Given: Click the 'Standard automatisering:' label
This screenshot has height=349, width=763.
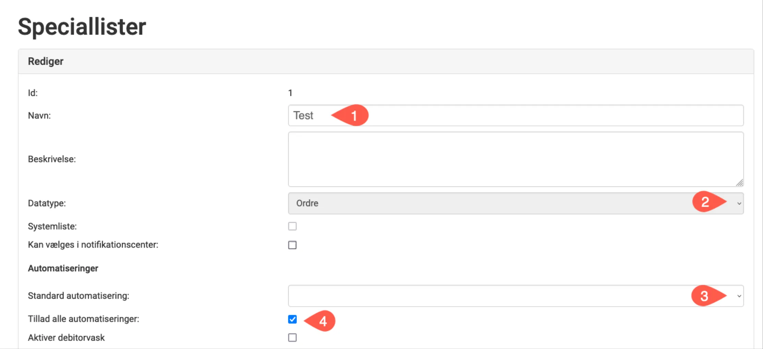Looking at the screenshot, I should 78,296.
